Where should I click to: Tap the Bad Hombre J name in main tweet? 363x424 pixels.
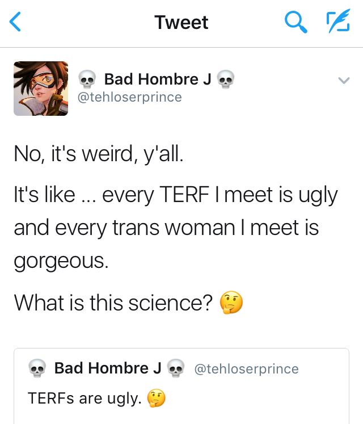[158, 79]
